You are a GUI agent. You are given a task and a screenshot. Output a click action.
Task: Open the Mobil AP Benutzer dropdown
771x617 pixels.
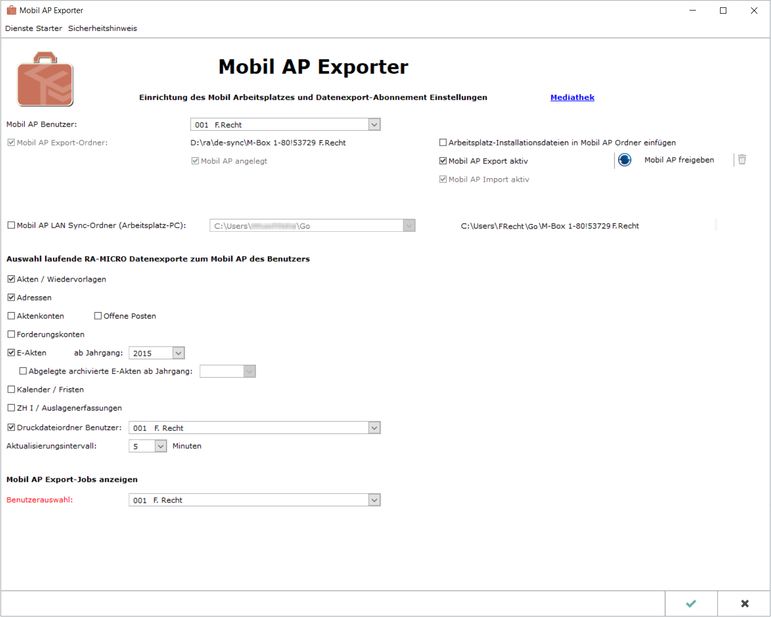click(374, 125)
